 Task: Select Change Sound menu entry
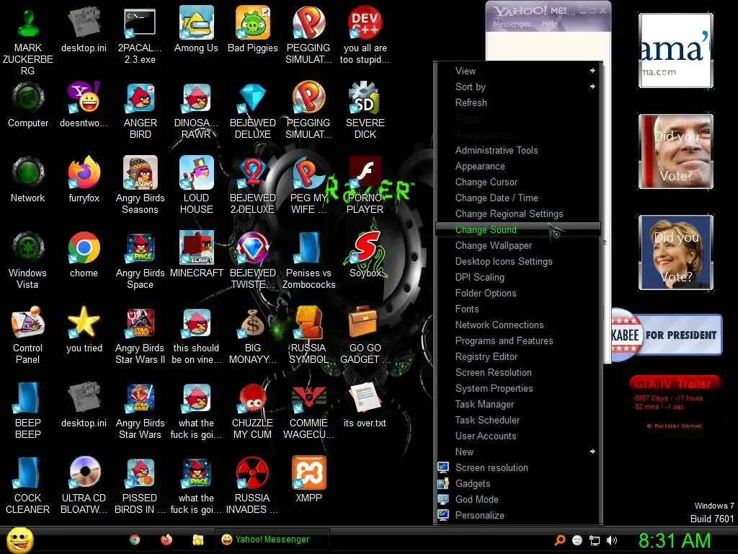tap(518, 229)
